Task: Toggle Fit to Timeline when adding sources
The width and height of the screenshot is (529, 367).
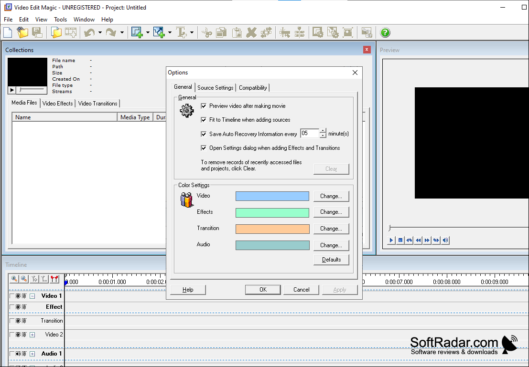Action: 204,120
